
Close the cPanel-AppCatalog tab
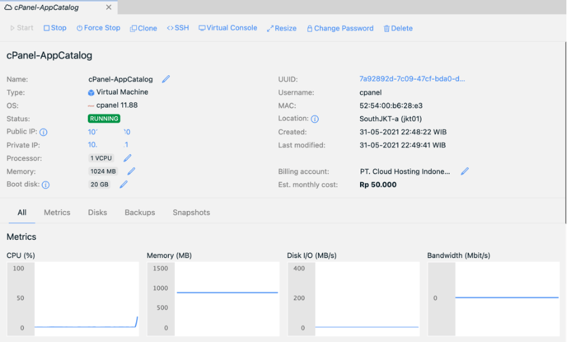coord(109,8)
